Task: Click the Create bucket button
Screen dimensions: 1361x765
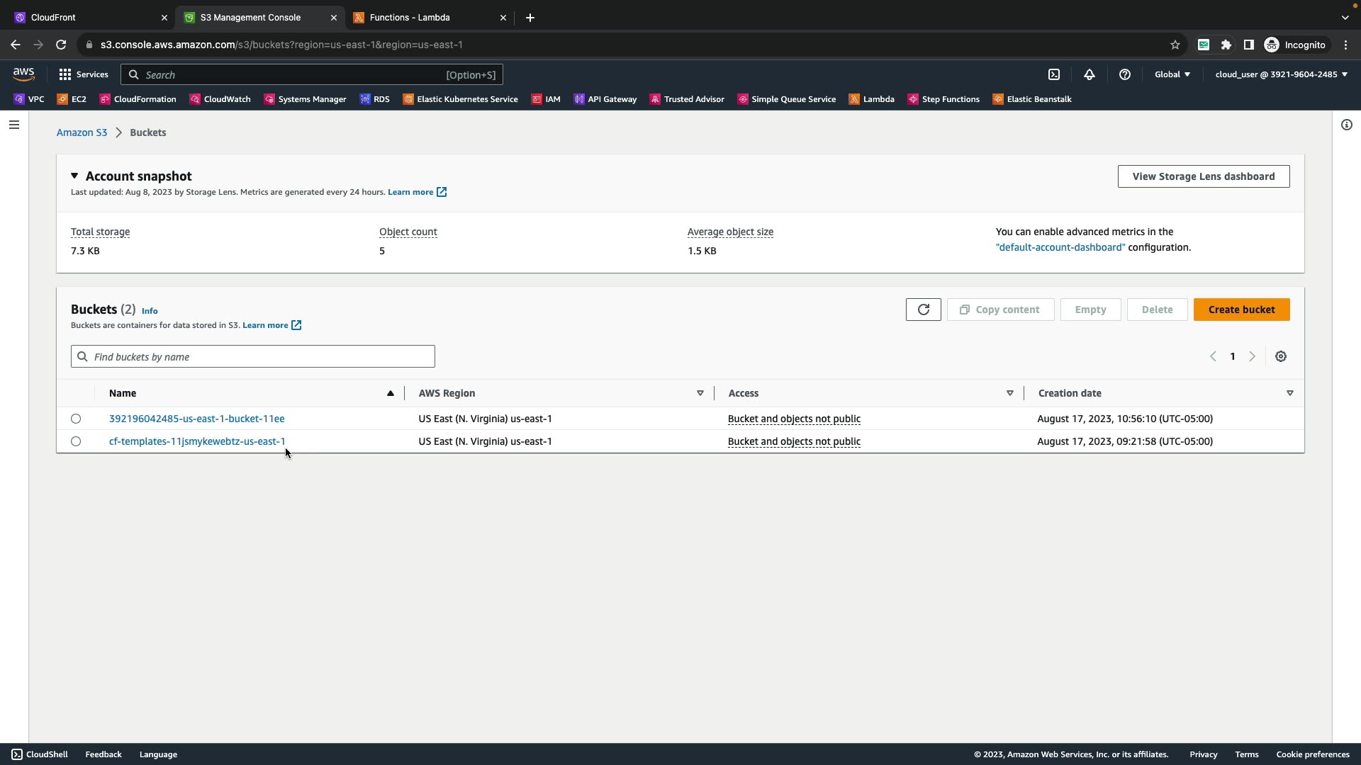Action: click(1241, 310)
